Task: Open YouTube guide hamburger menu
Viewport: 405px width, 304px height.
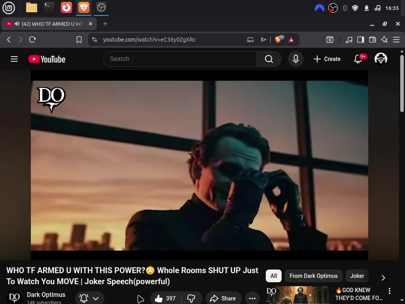Action: [14, 59]
